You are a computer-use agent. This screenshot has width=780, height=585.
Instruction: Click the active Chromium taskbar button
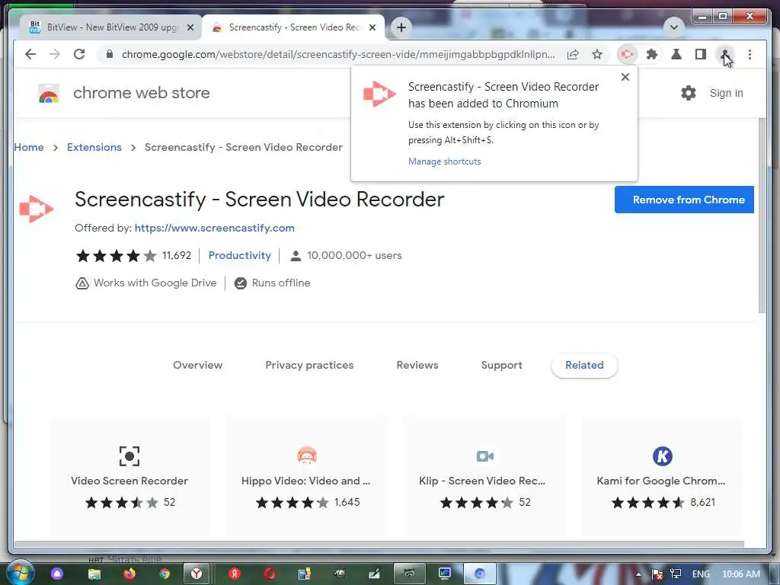click(480, 574)
